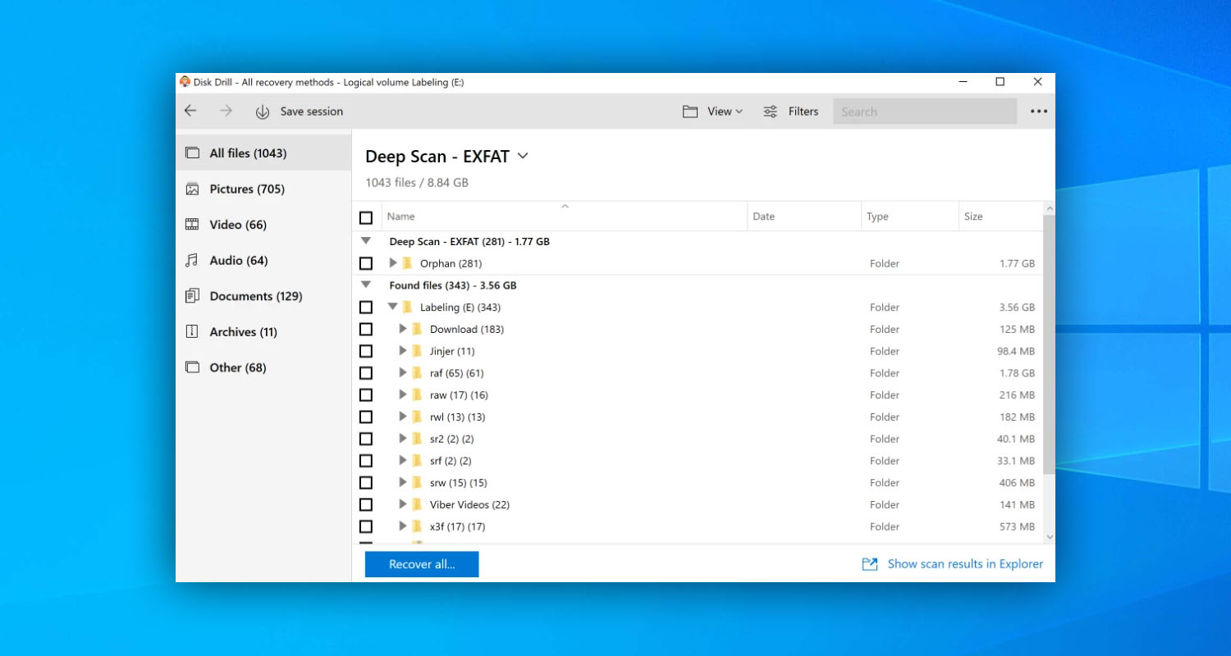Image resolution: width=1231 pixels, height=656 pixels.
Task: Click the Orphan folder icon
Action: coord(407,263)
